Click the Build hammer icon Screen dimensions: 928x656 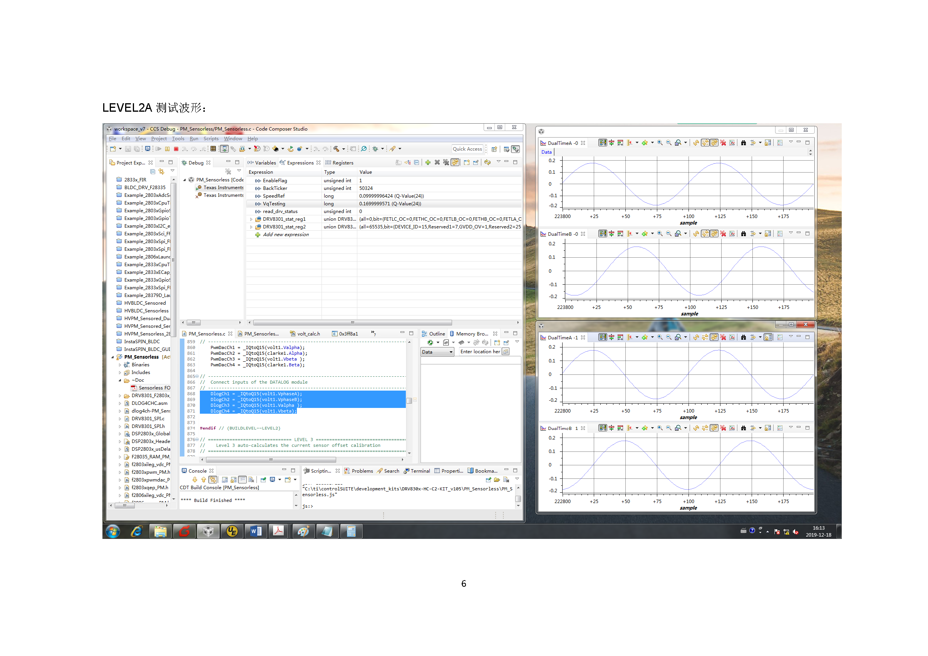coord(336,149)
